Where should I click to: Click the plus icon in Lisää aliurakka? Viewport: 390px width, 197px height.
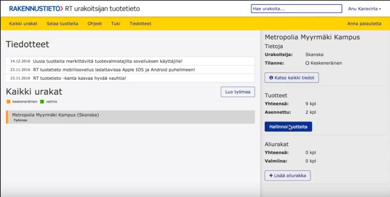coord(271,176)
